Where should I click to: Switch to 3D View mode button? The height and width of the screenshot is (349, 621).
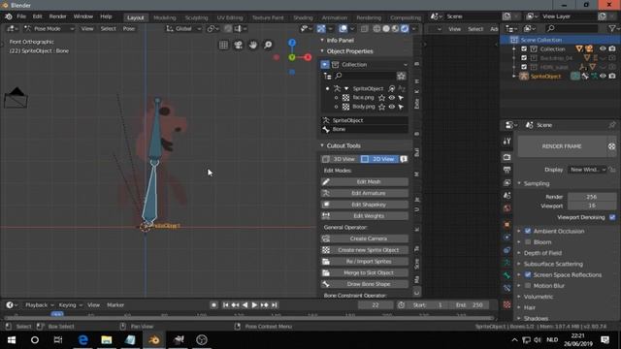[340, 159]
